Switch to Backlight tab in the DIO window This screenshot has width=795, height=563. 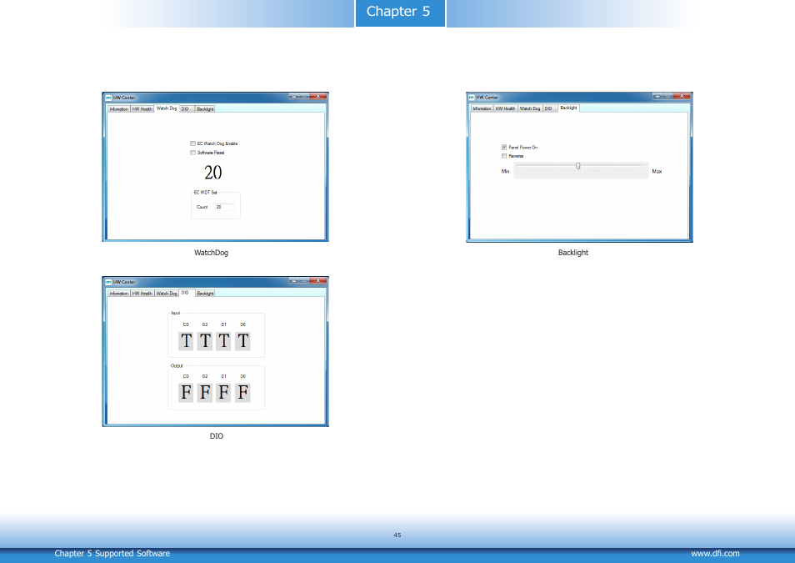(205, 293)
